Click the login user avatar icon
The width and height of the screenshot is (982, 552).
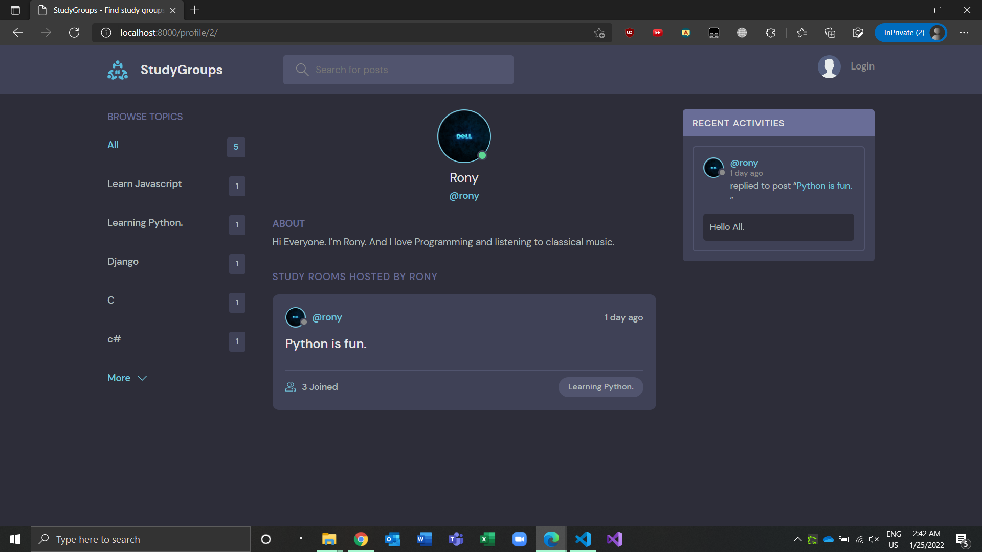(829, 66)
